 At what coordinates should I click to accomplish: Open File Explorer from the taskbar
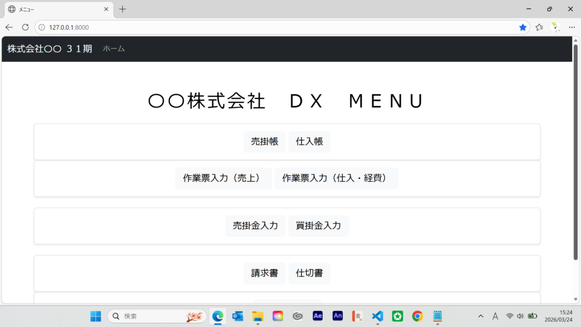pyautogui.click(x=258, y=316)
